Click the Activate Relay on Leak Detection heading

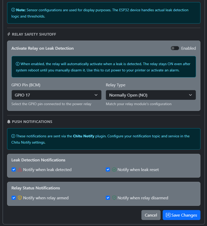point(43,48)
